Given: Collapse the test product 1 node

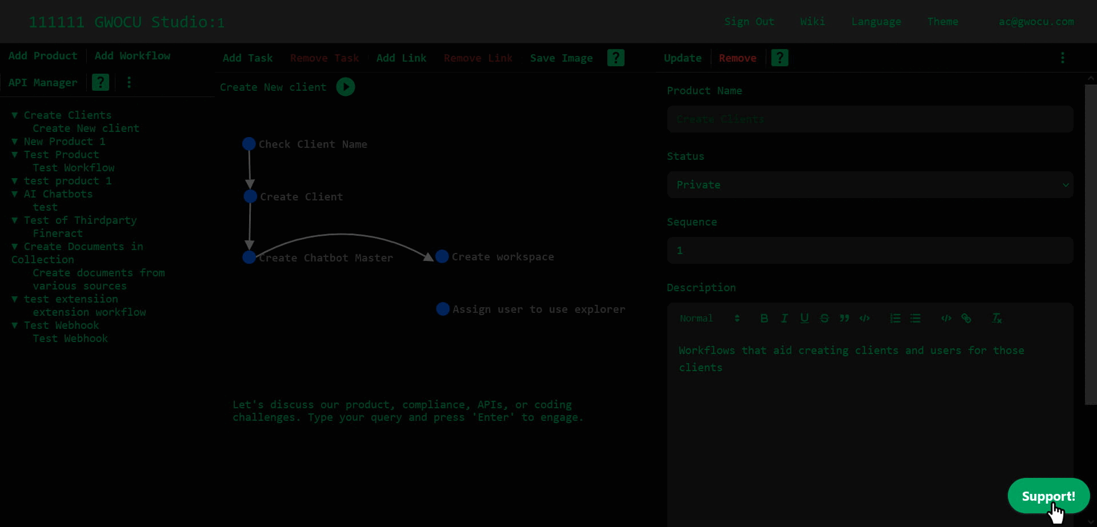Looking at the screenshot, I should click(x=15, y=181).
